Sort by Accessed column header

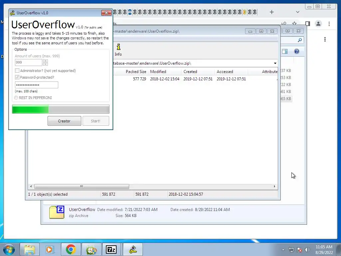coord(231,71)
